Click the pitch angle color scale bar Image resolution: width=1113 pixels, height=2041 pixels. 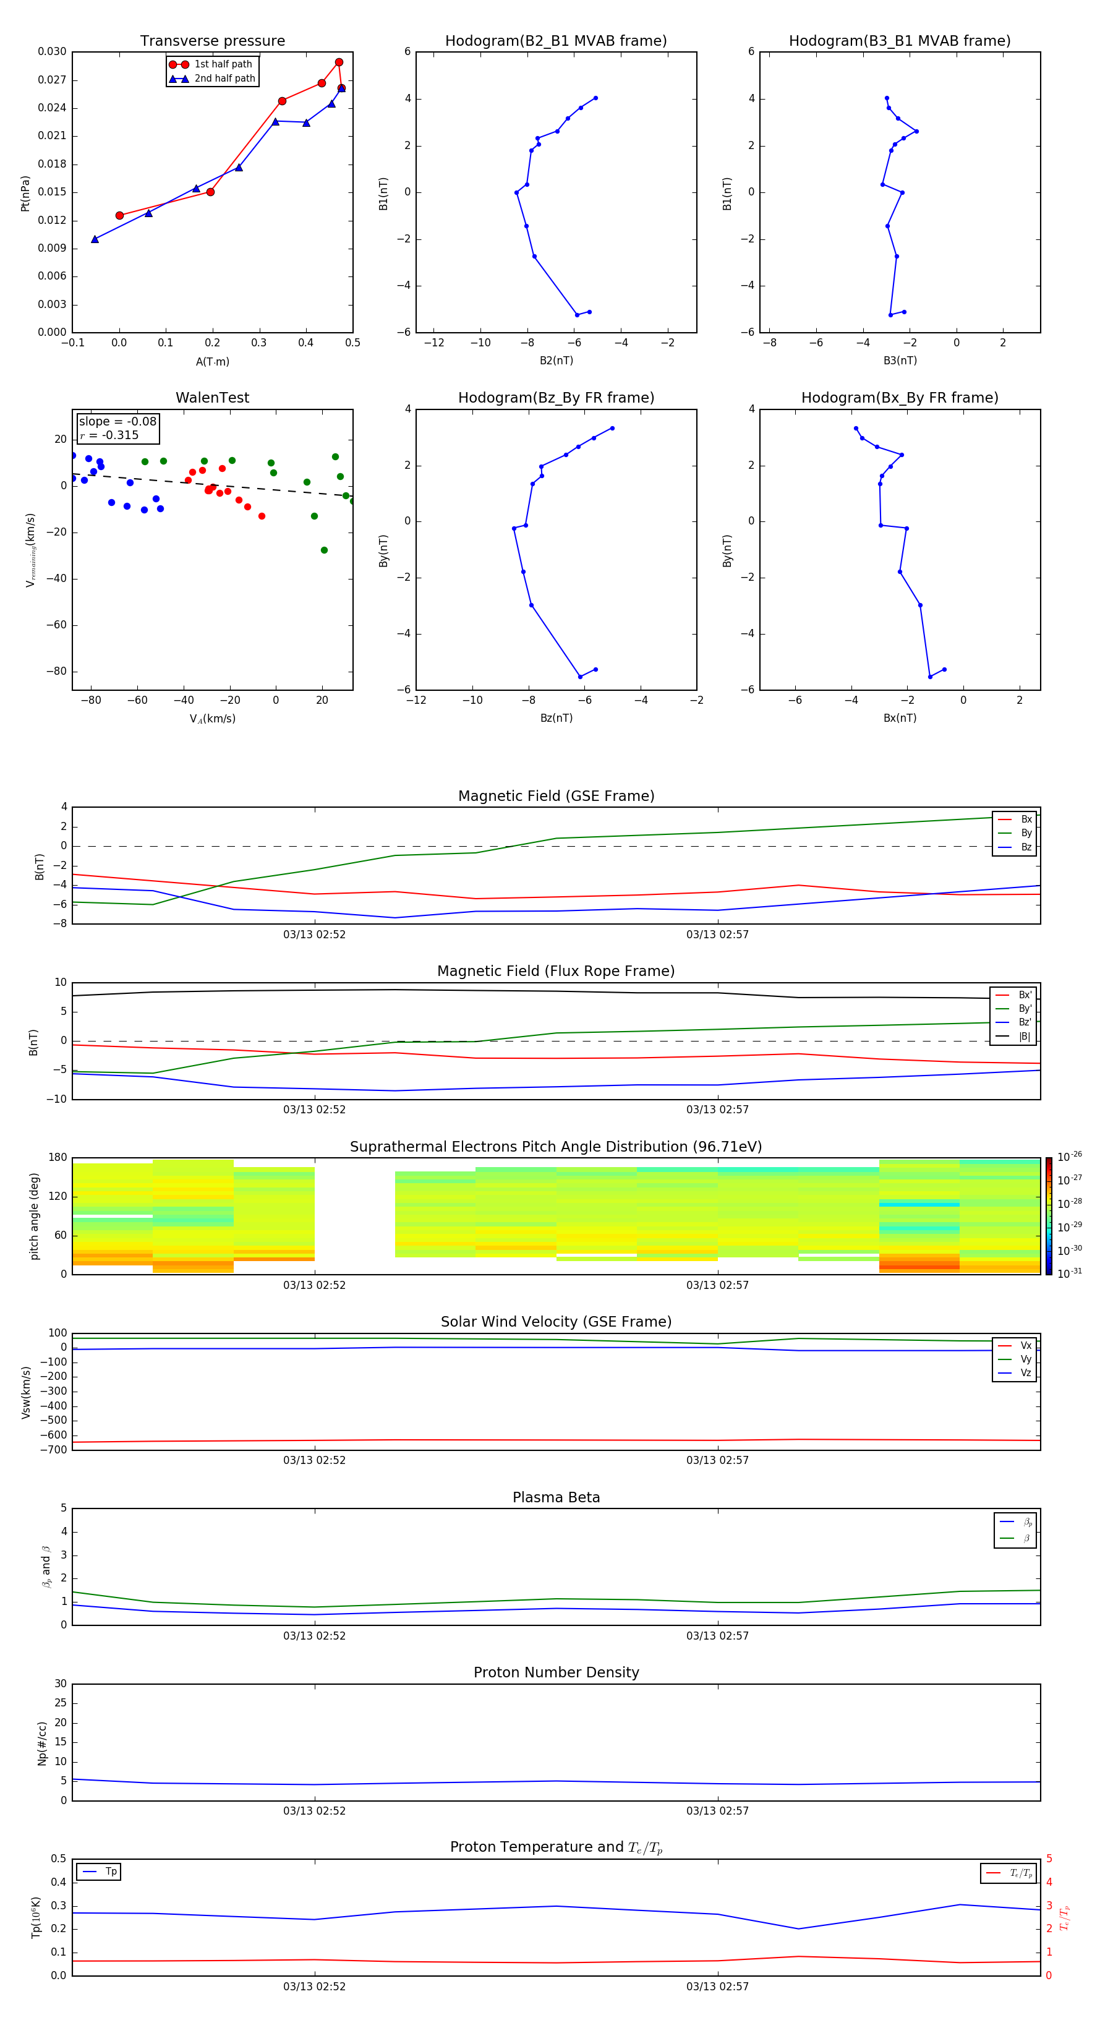point(1049,1216)
